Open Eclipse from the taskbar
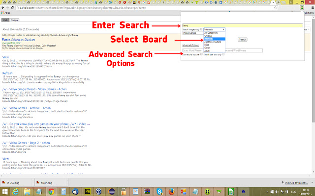 (x=112, y=192)
